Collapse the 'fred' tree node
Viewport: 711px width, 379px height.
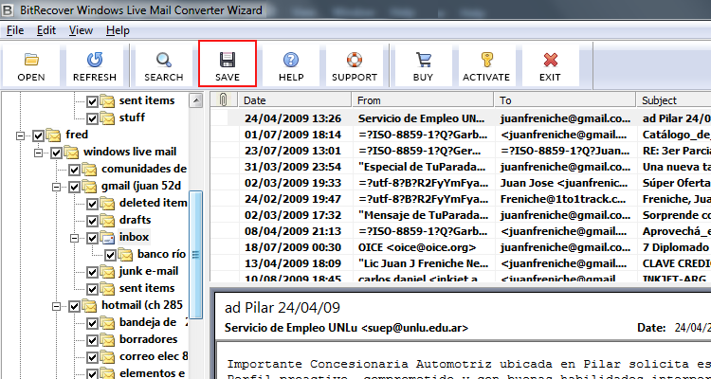tap(20, 135)
